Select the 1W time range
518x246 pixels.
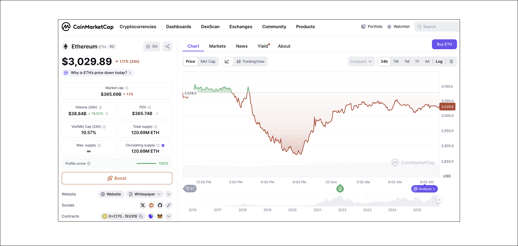(x=396, y=61)
